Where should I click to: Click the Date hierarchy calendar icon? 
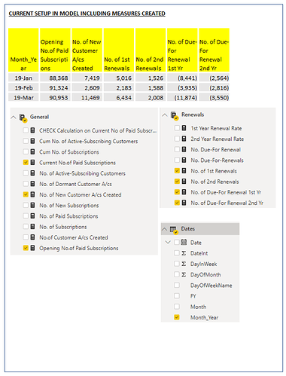[x=184, y=242]
